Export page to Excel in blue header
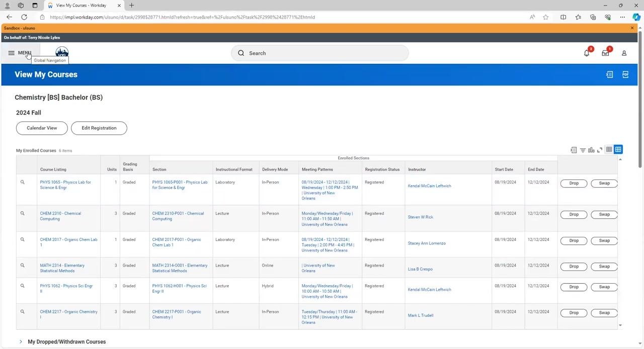The image size is (644, 349). (x=609, y=74)
